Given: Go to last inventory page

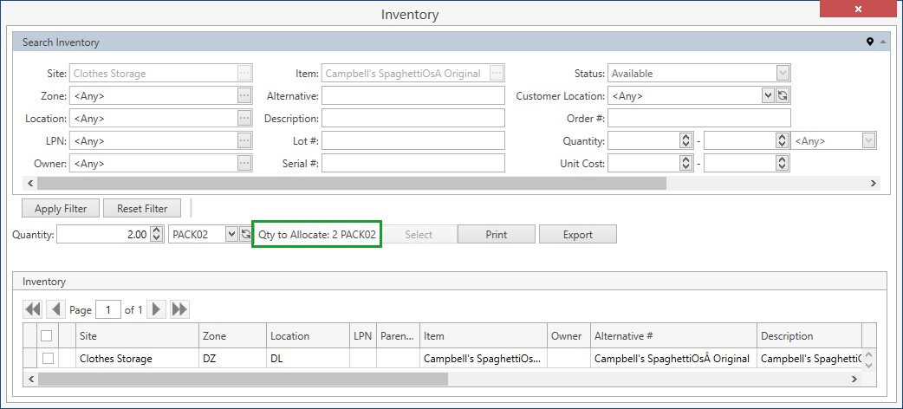Looking at the screenshot, I should tap(179, 309).
